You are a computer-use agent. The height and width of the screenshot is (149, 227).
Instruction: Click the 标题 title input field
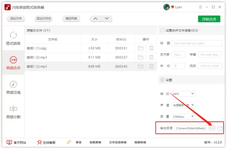pos(197,43)
